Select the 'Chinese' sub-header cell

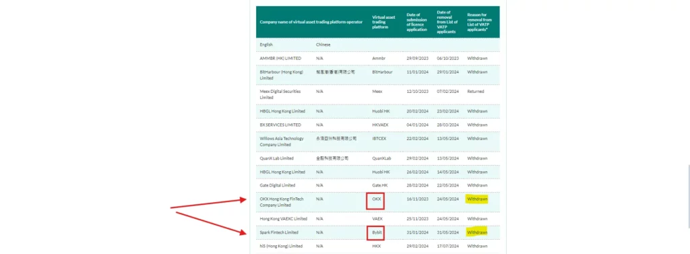pos(323,44)
